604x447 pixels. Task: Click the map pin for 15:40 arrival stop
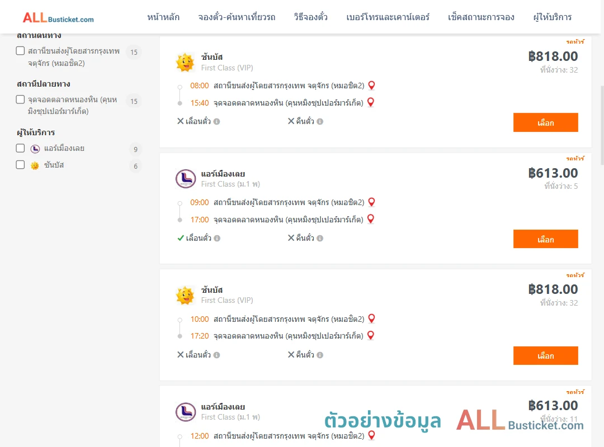coord(371,102)
